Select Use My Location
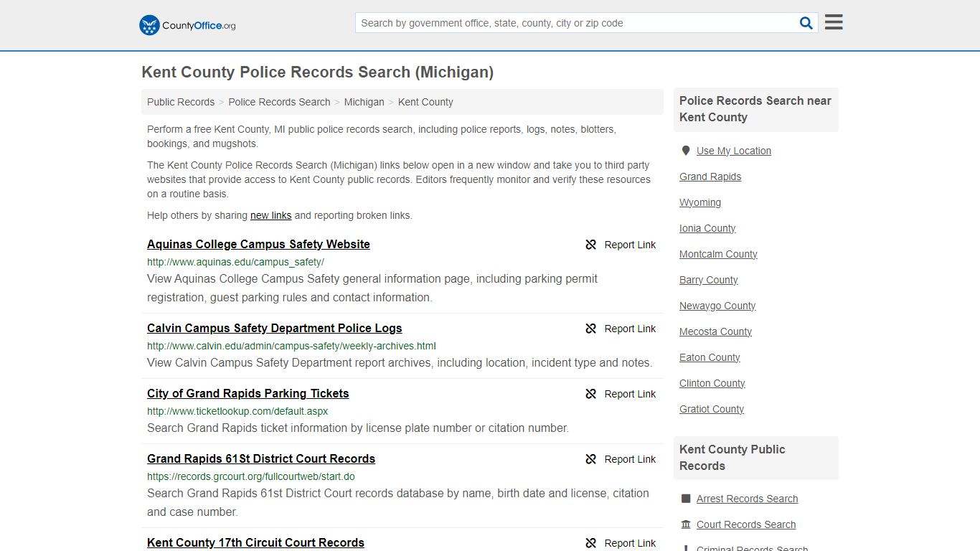 click(x=734, y=151)
